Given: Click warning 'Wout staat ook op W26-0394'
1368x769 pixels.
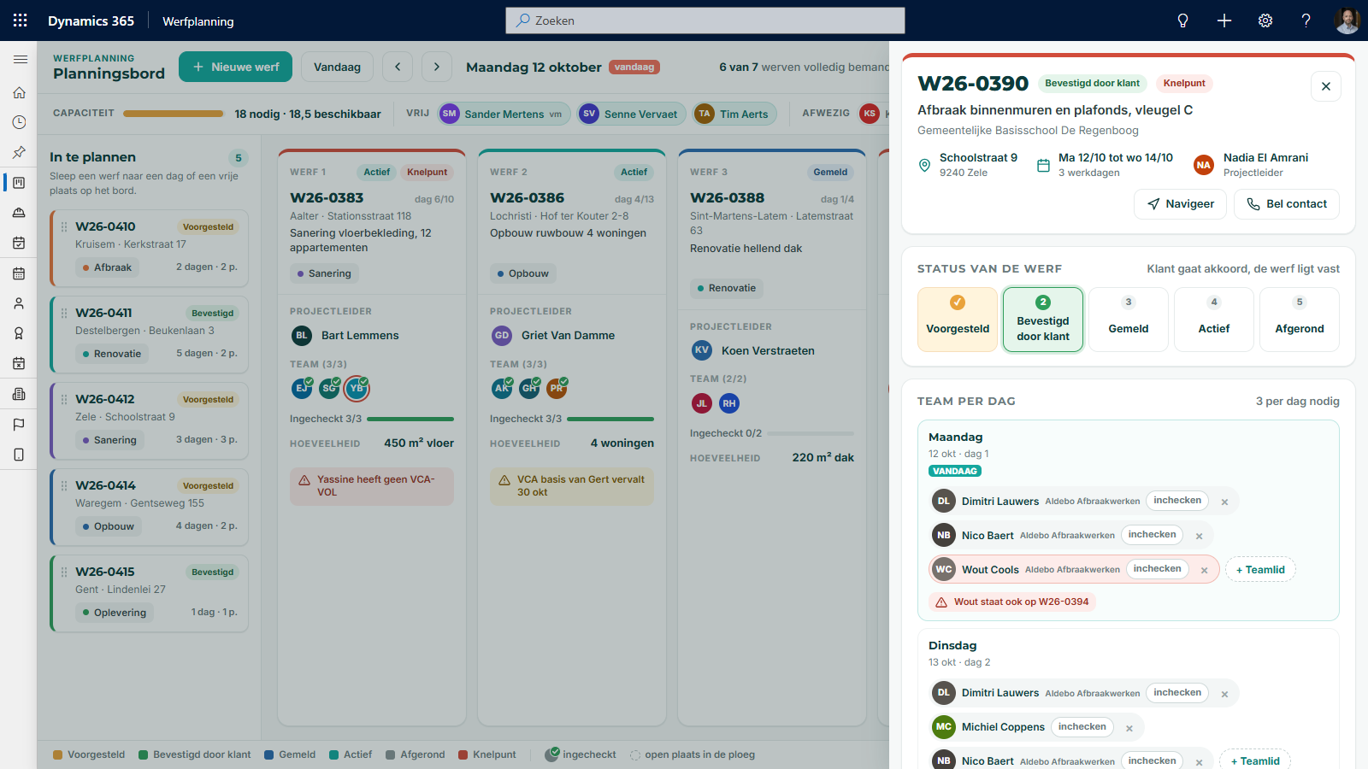Looking at the screenshot, I should click(x=1012, y=602).
